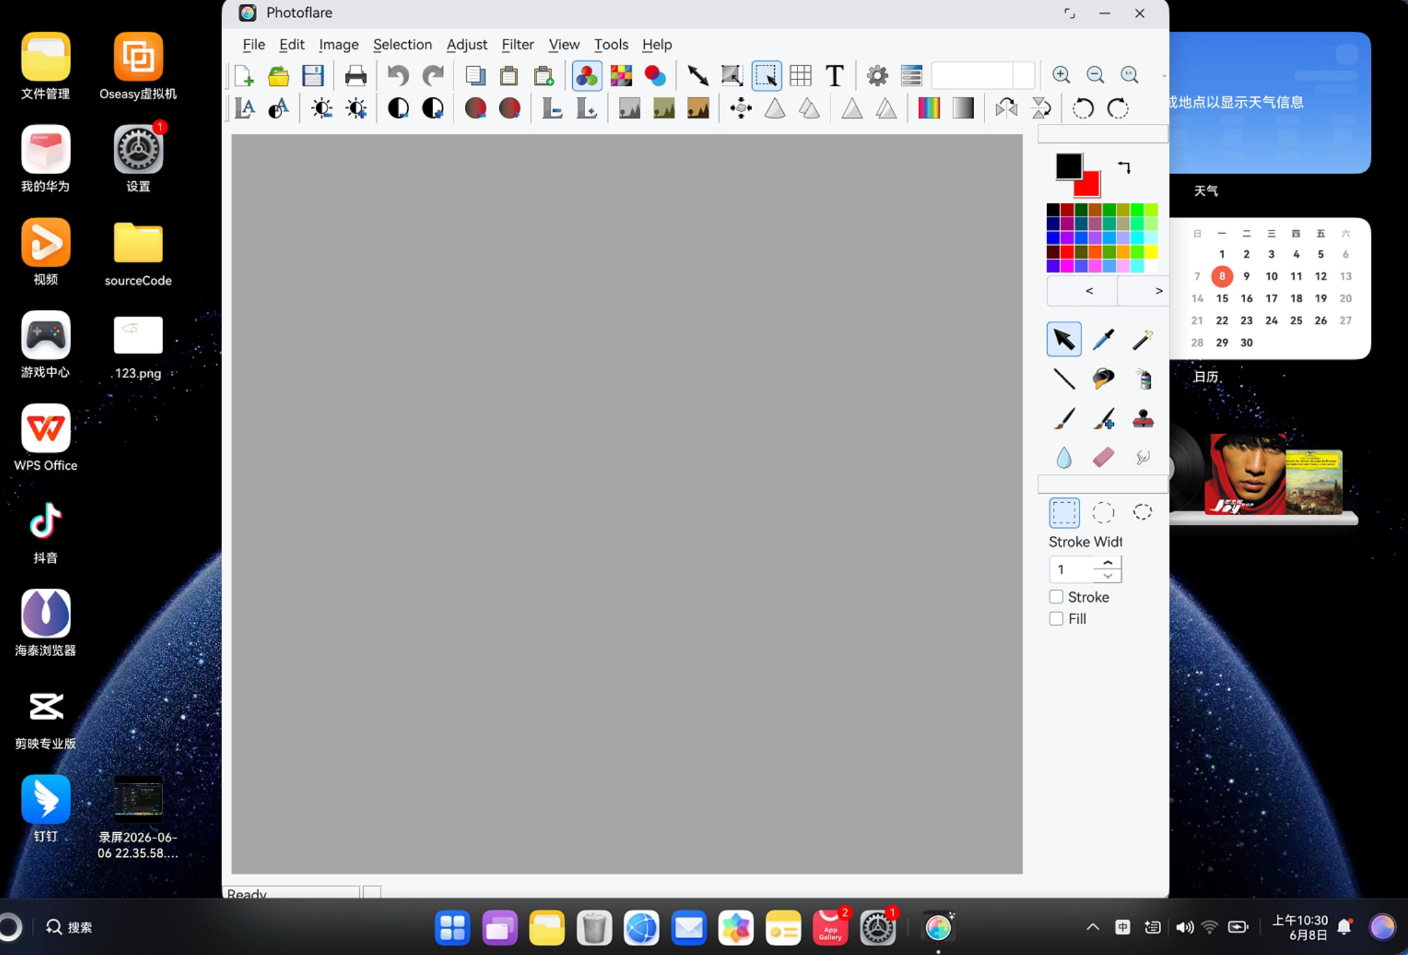Image resolution: width=1408 pixels, height=955 pixels.
Task: Select the Smudge tool
Action: [1143, 457]
